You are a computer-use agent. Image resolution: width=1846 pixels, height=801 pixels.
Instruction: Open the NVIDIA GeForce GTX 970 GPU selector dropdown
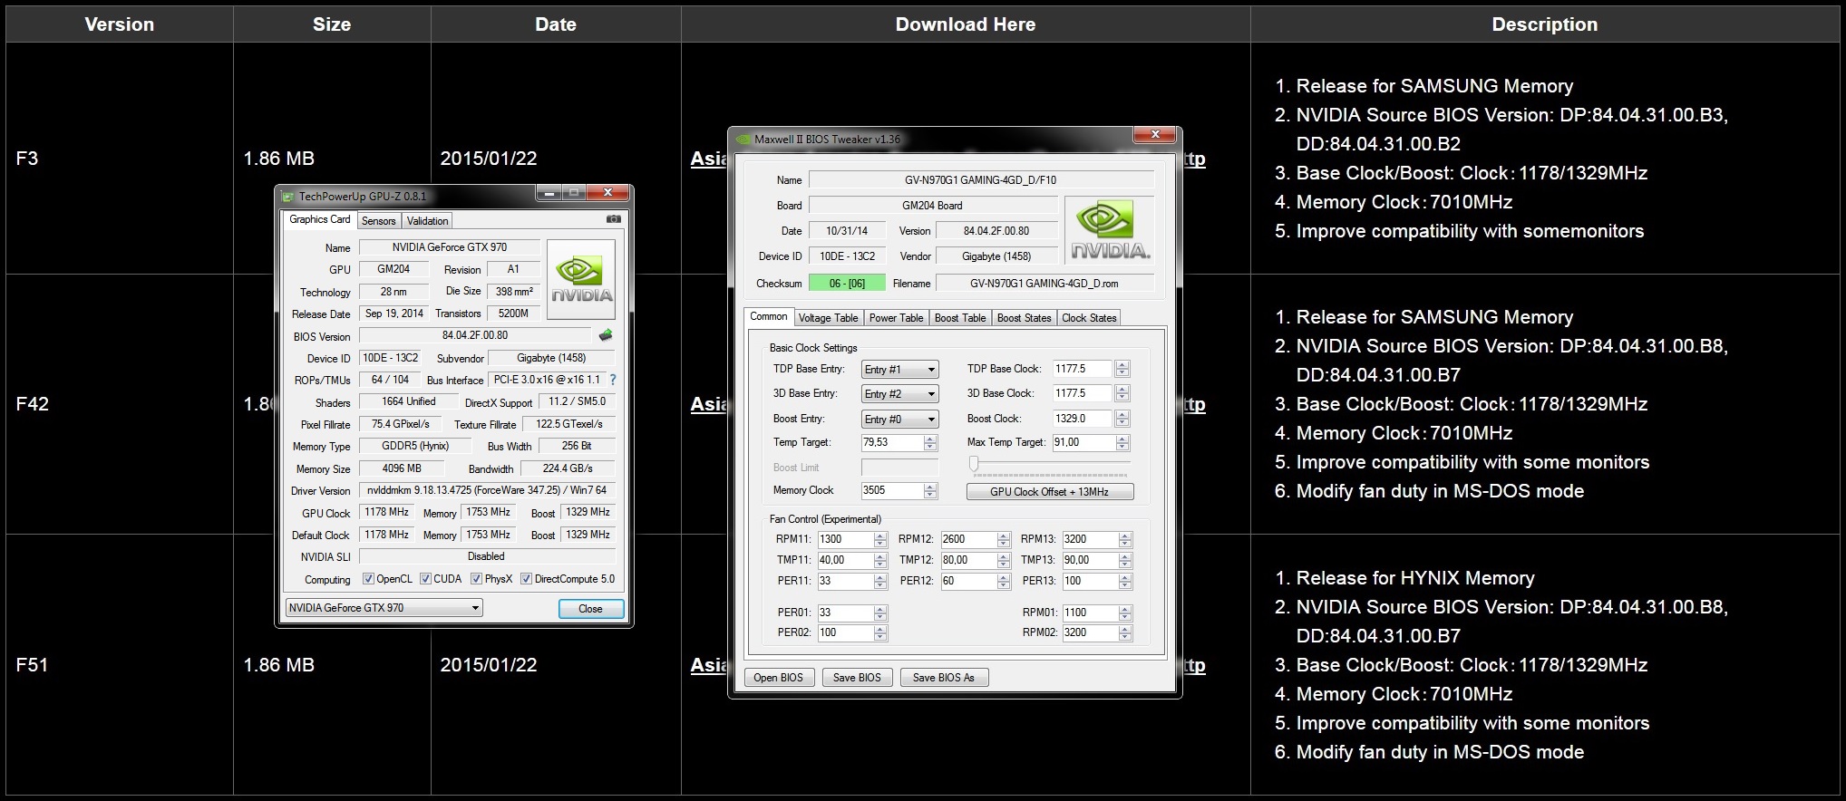[x=384, y=608]
